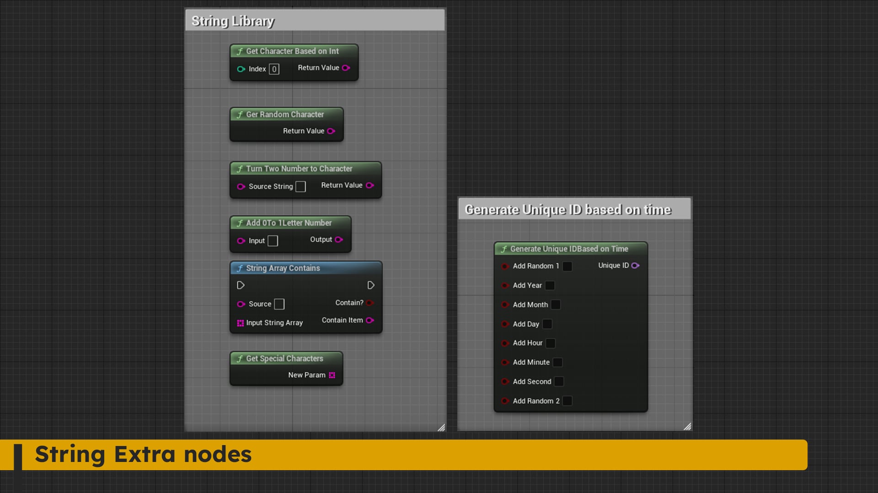Select the String Array Contains node header
This screenshot has height=493, width=878.
click(282, 268)
